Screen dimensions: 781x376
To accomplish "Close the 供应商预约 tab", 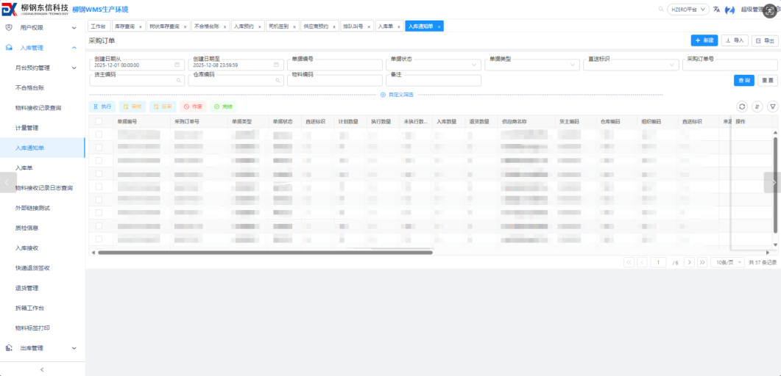I will coord(334,26).
